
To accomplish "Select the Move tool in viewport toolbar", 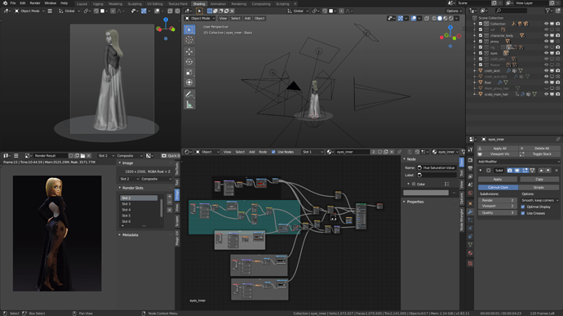I will click(189, 51).
